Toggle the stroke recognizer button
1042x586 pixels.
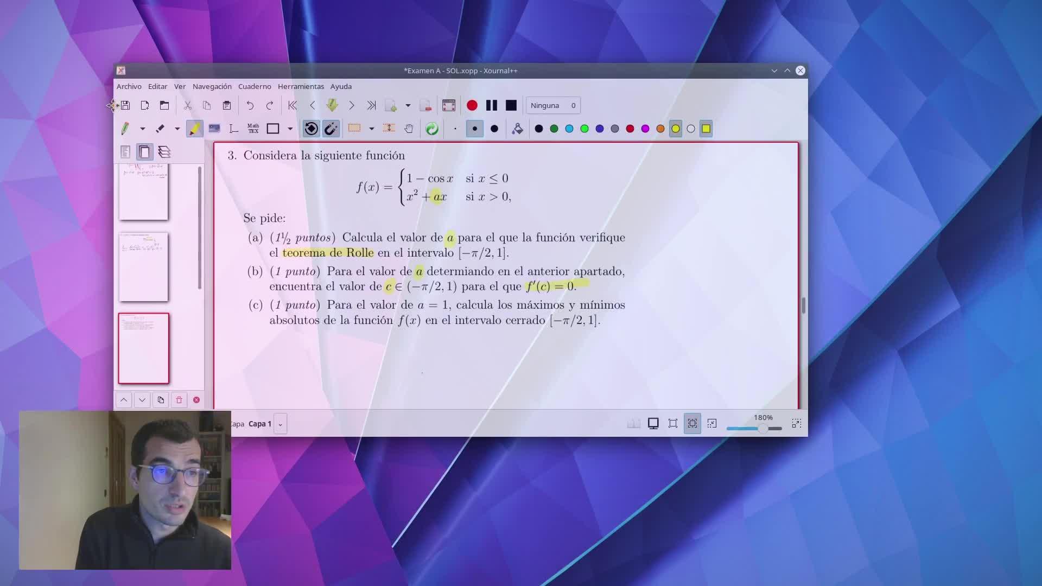[x=311, y=129]
